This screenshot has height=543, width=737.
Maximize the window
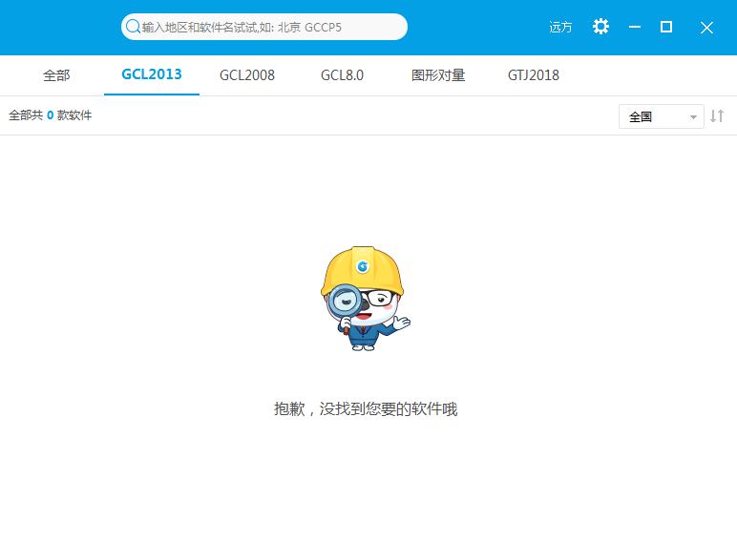tap(666, 27)
